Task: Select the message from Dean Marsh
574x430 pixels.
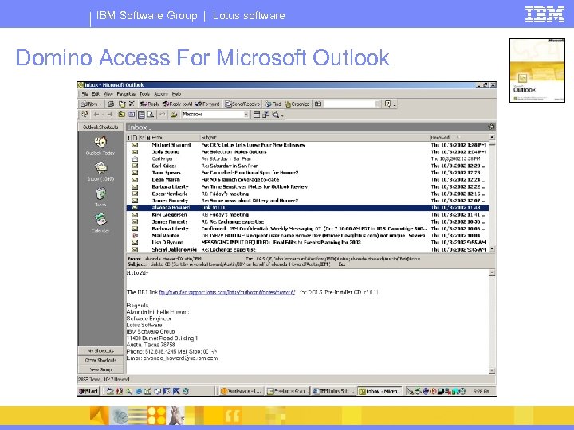Action: point(307,179)
